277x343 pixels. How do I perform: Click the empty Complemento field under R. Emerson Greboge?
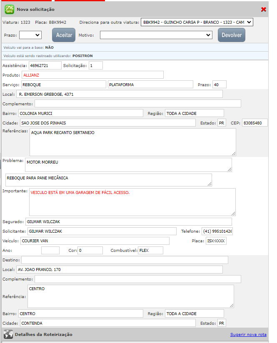(137, 104)
